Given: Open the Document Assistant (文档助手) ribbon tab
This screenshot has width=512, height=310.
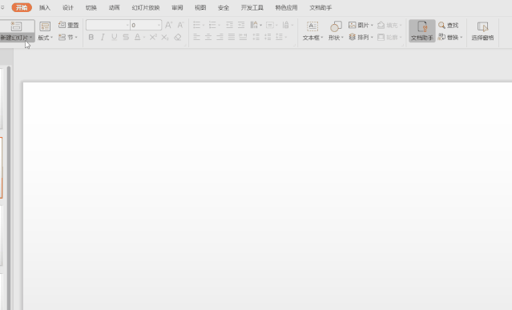Looking at the screenshot, I should coord(321,8).
